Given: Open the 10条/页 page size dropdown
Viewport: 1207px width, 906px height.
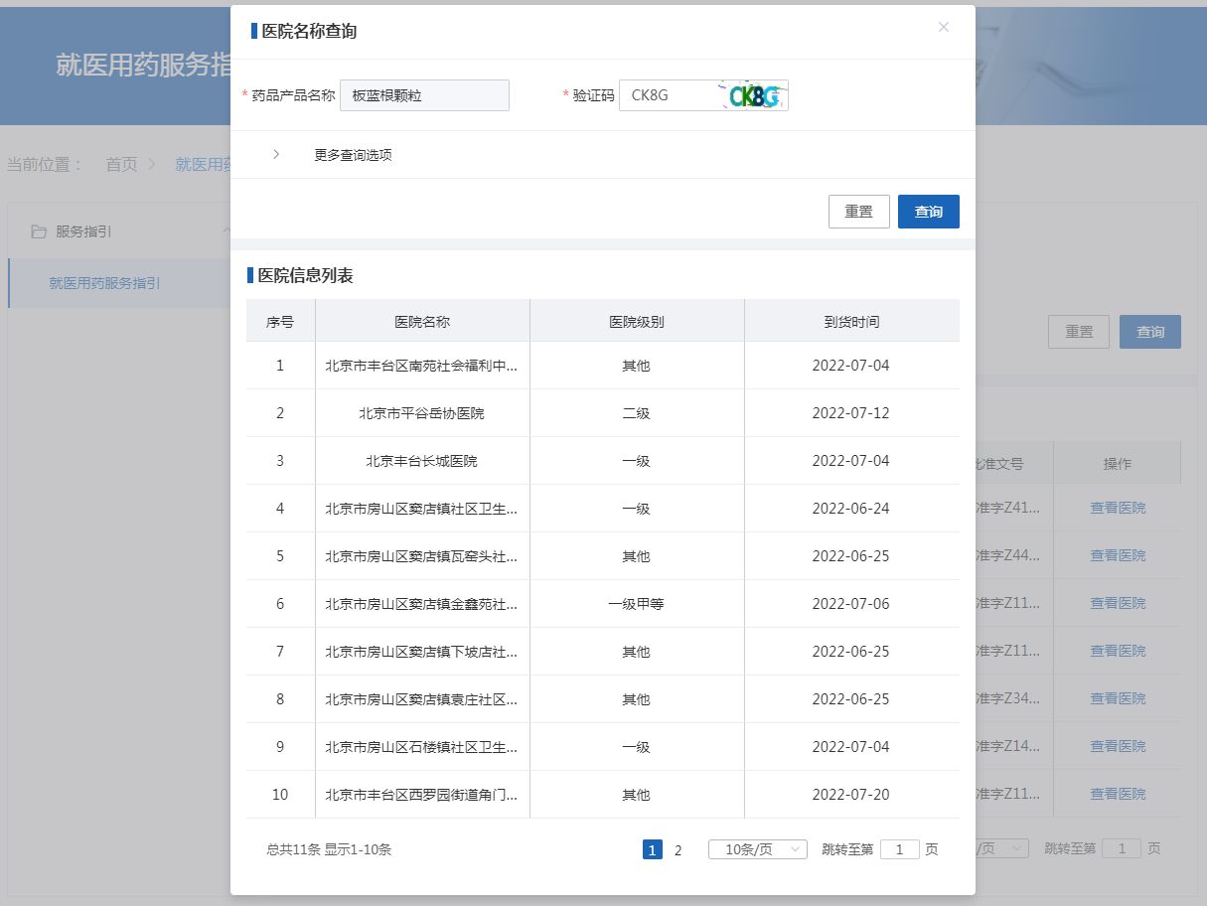Looking at the screenshot, I should [757, 849].
